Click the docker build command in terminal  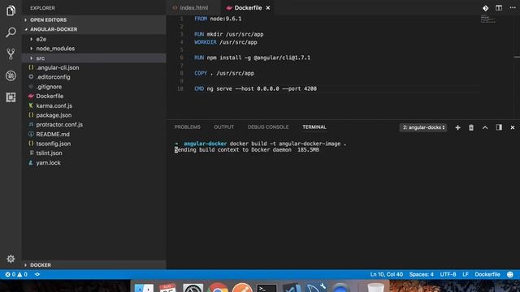click(288, 144)
